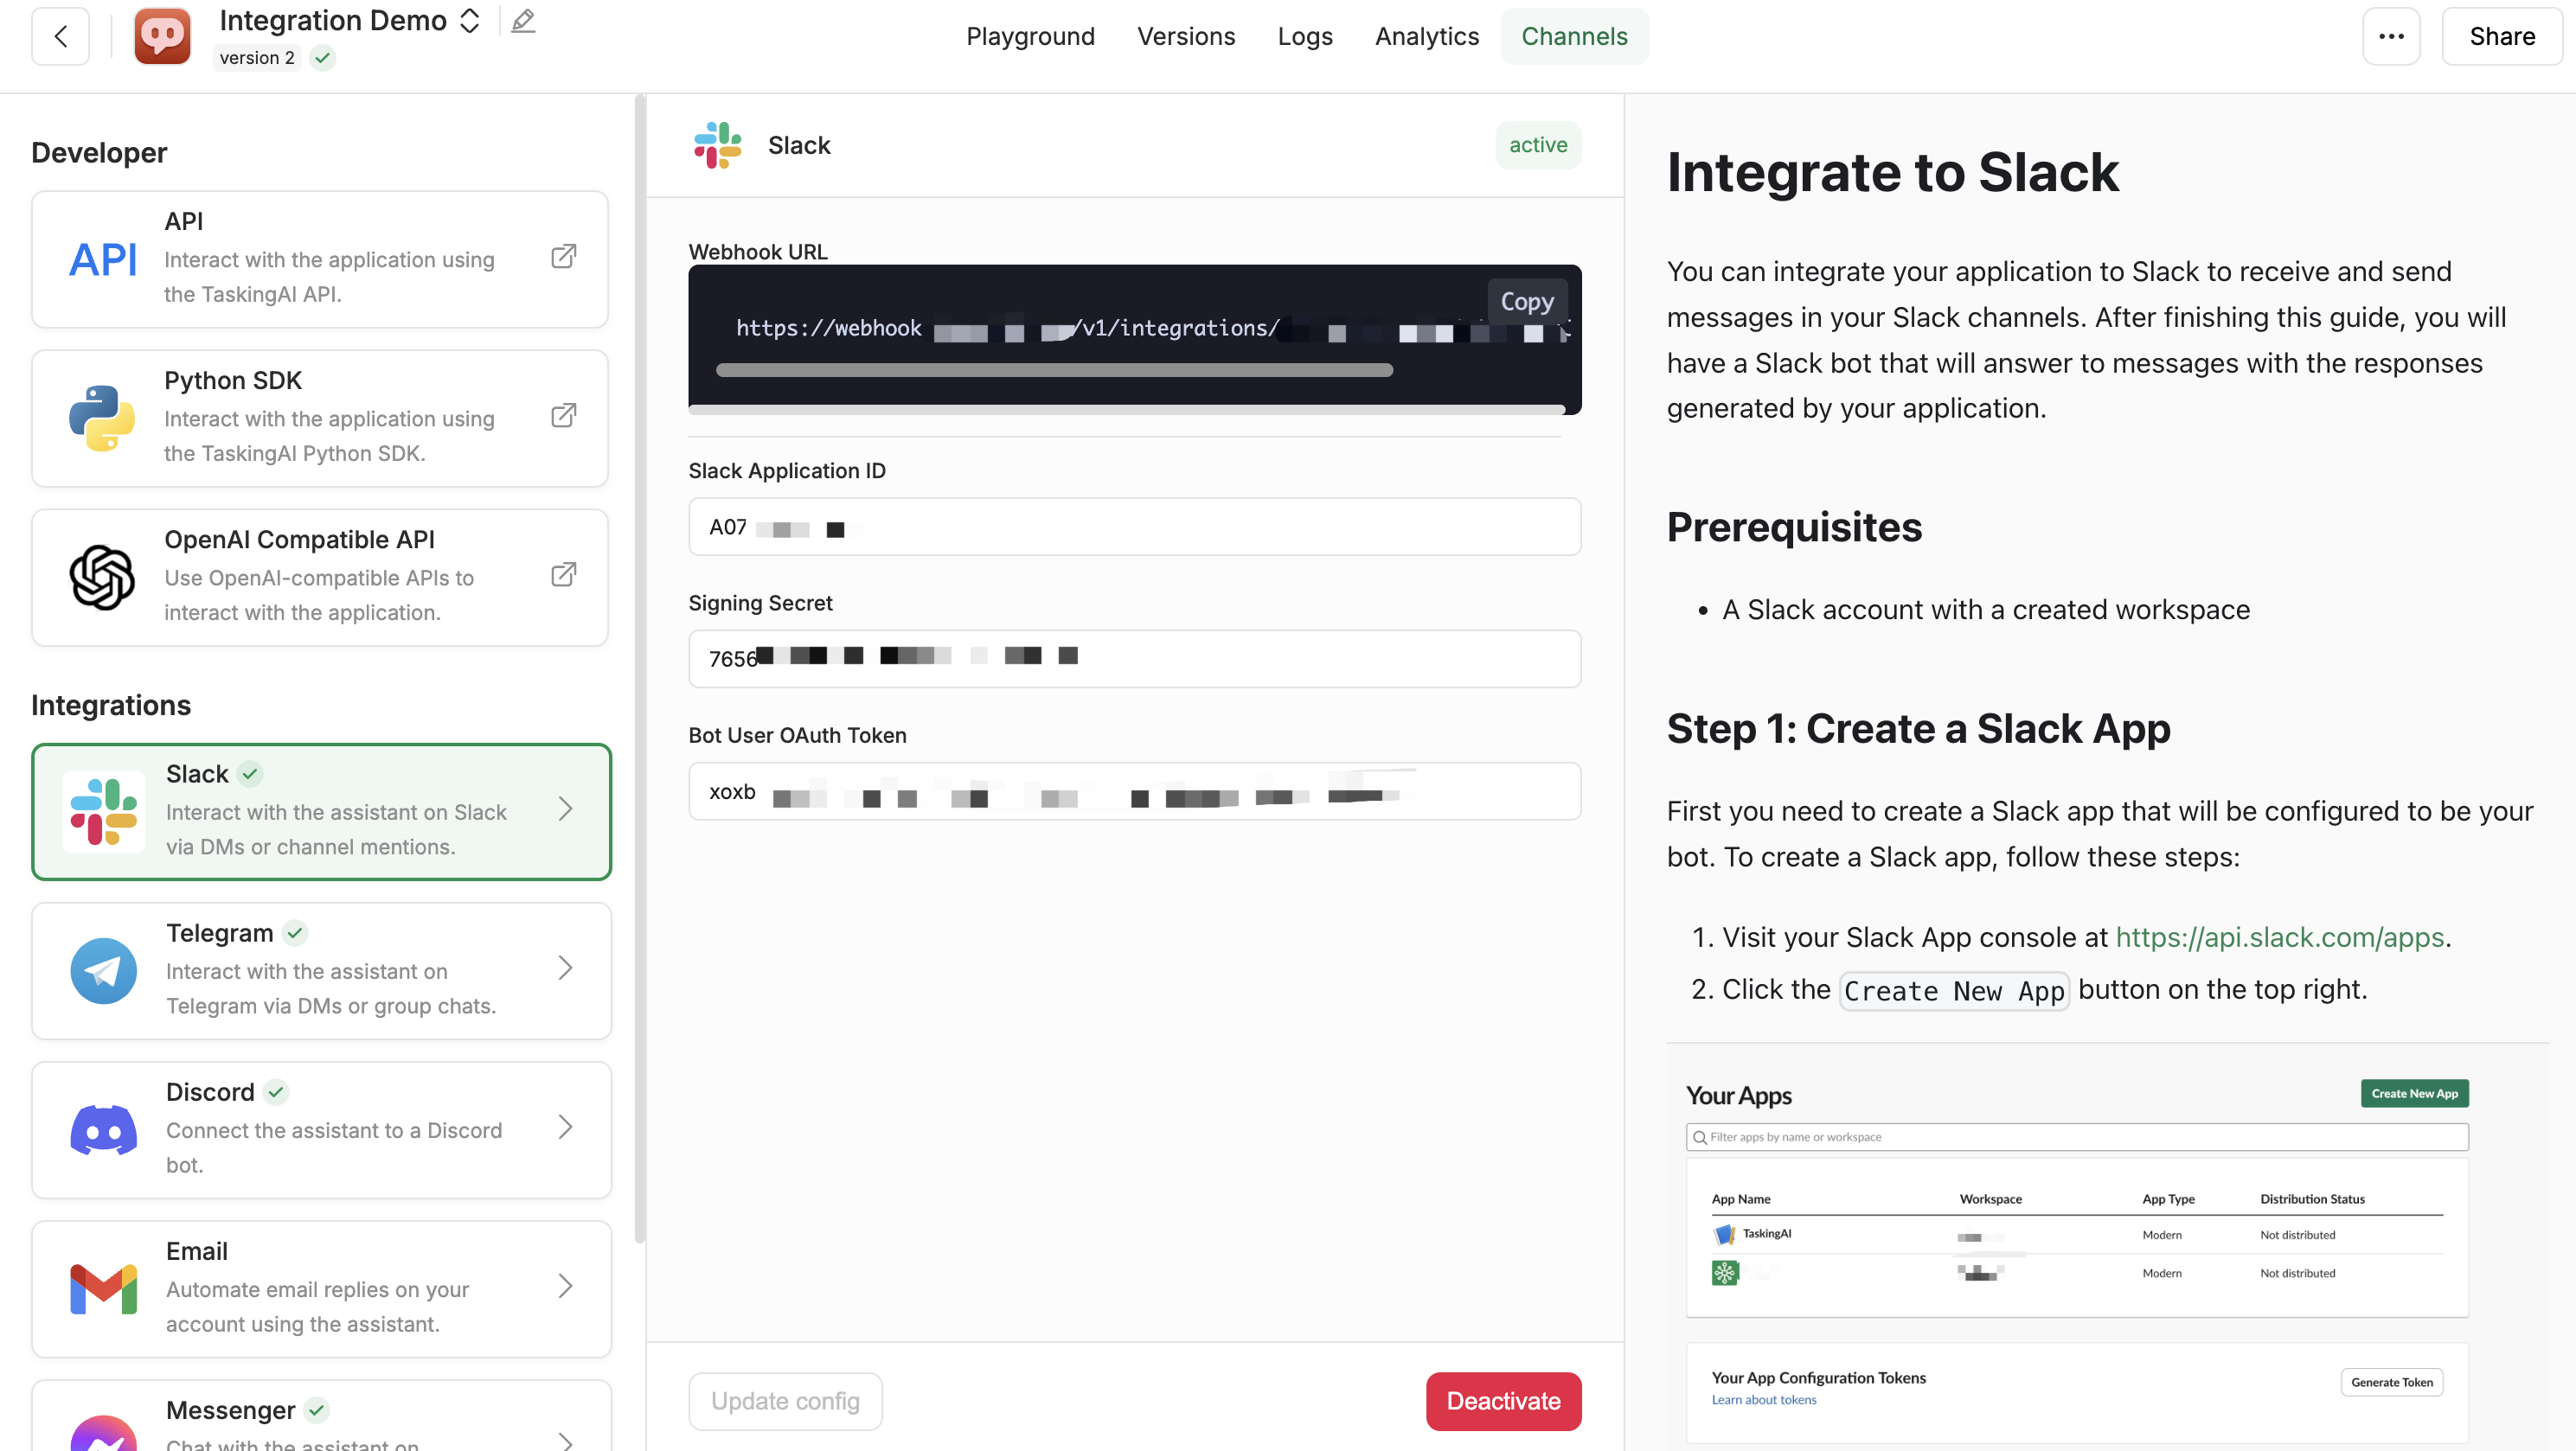This screenshot has width=2576, height=1451.
Task: Click the version published checkmark icon
Action: [x=322, y=58]
